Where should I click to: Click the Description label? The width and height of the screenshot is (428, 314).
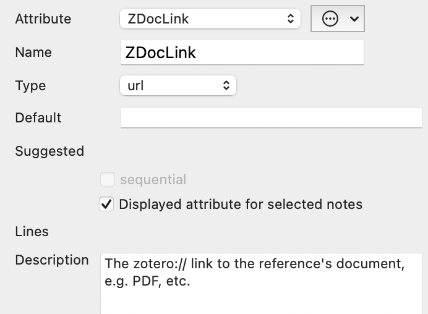(x=52, y=260)
